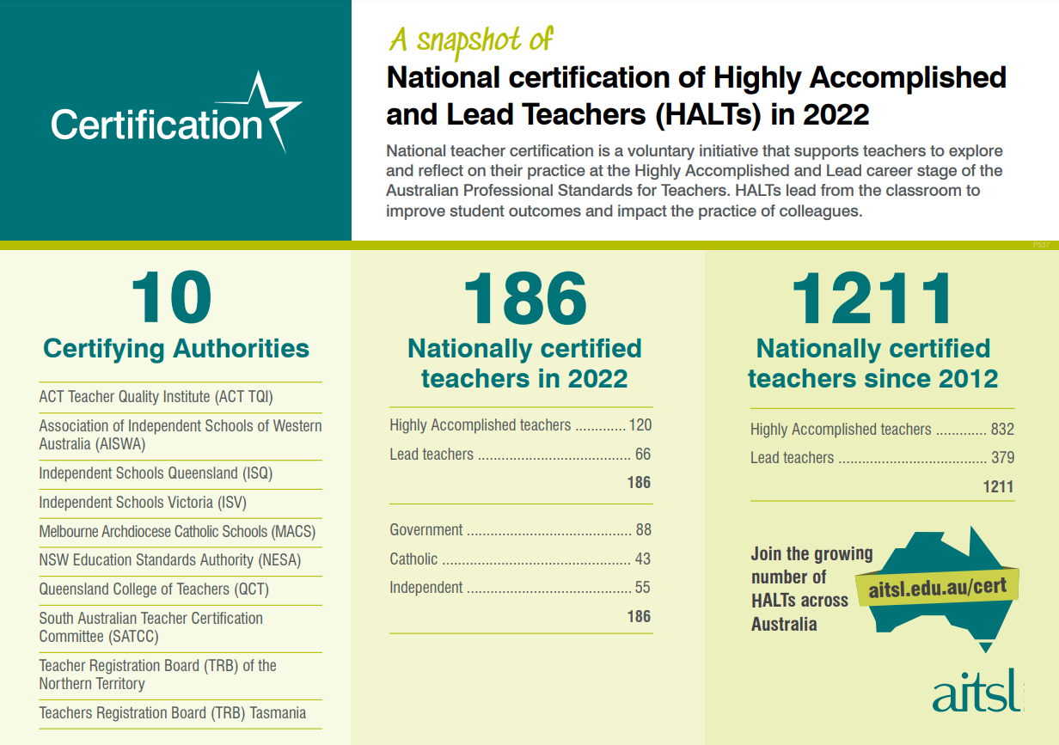1059x745 pixels.
Task: Click the large number 10
Action: (x=171, y=297)
